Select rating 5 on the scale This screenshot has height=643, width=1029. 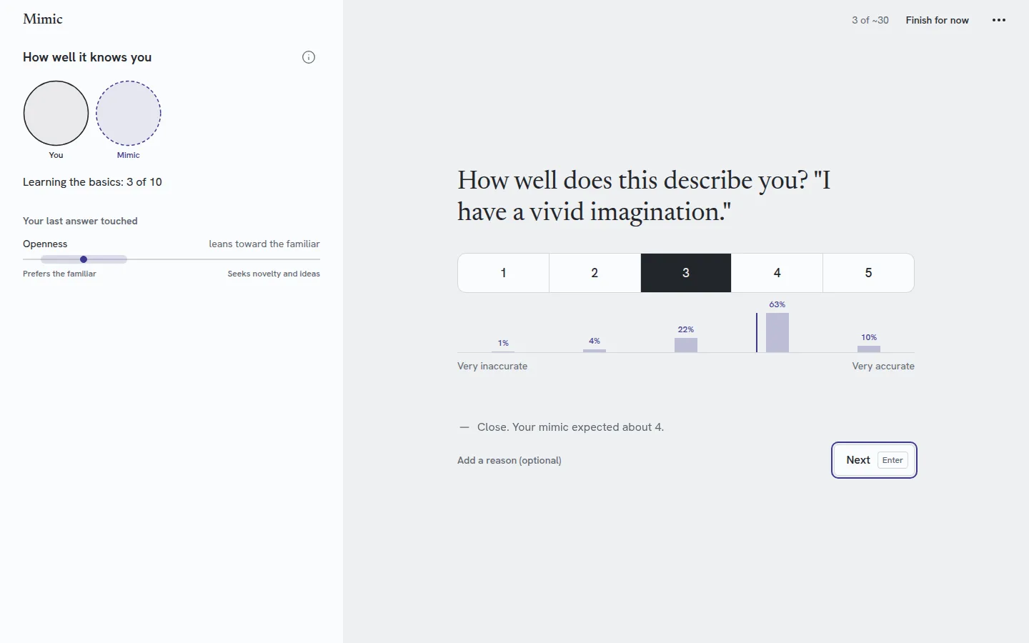click(x=869, y=273)
